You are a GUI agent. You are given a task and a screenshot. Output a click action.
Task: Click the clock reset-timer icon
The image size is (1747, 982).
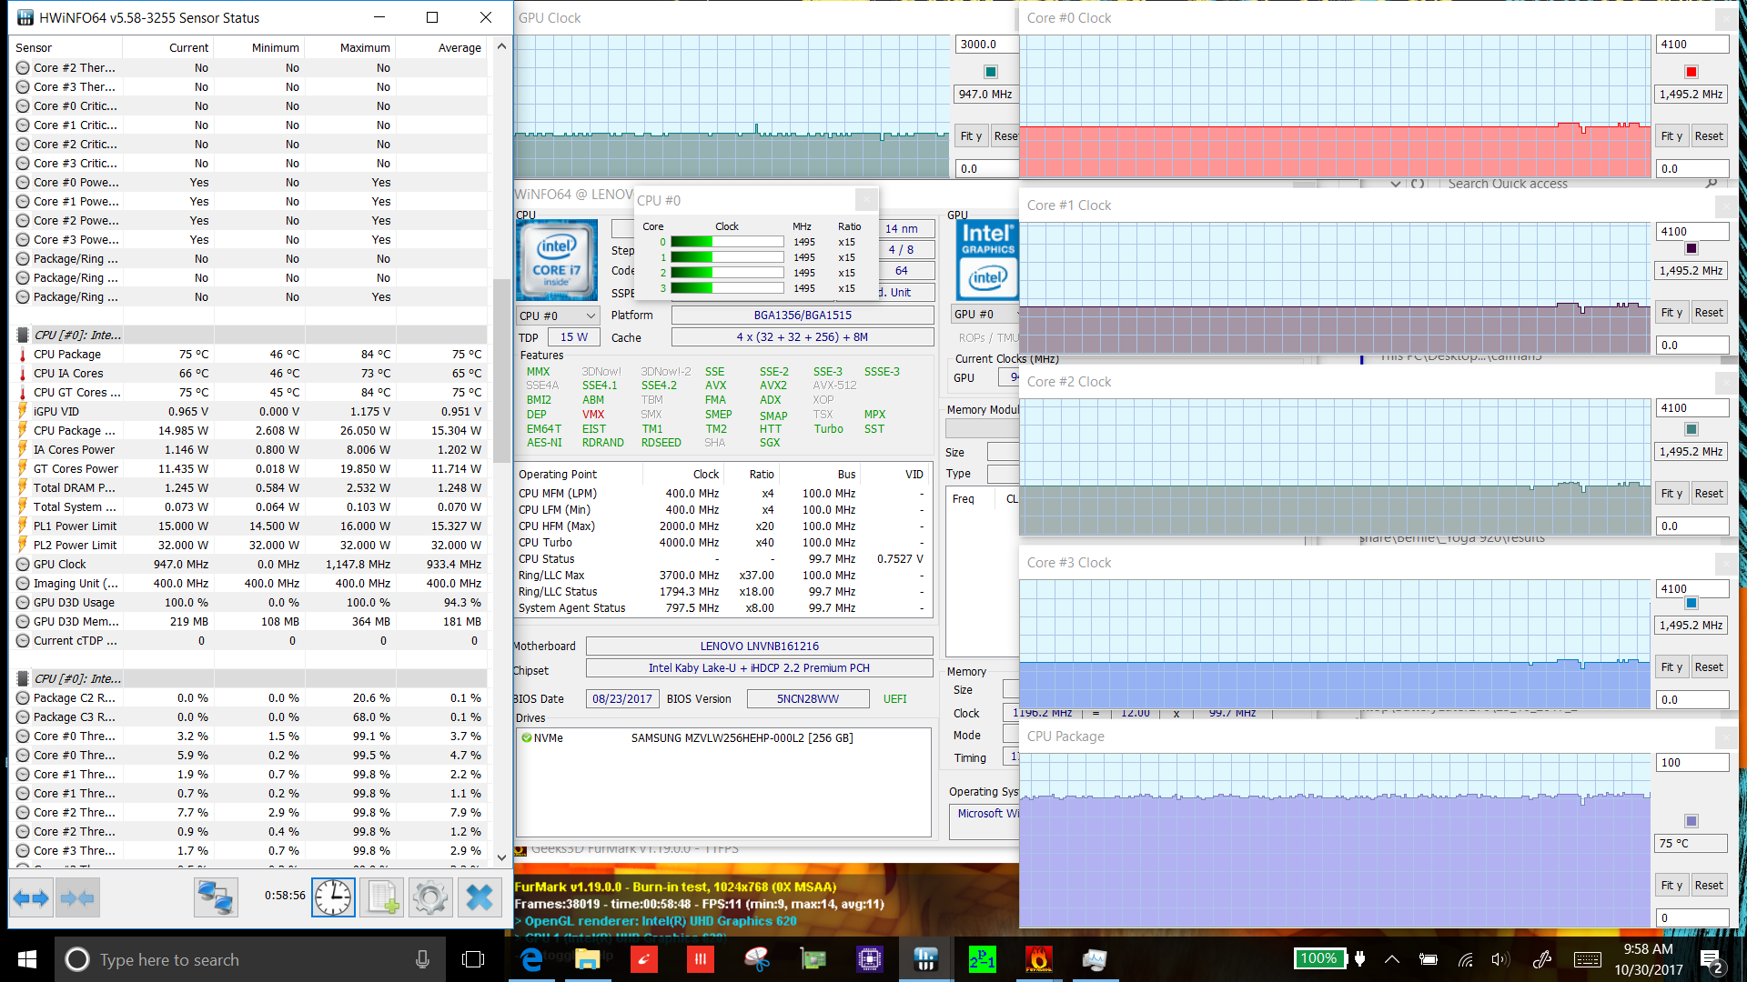coord(333,898)
